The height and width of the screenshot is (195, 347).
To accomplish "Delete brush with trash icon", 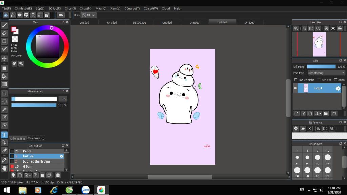I will [x=58, y=175].
